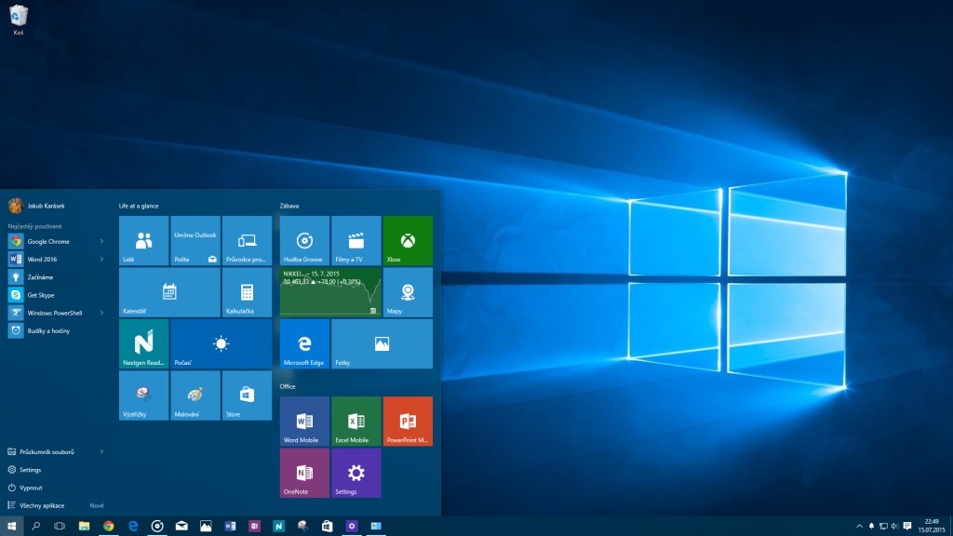Open the volume control in system tray
This screenshot has height=536, width=953.
pos(894,527)
